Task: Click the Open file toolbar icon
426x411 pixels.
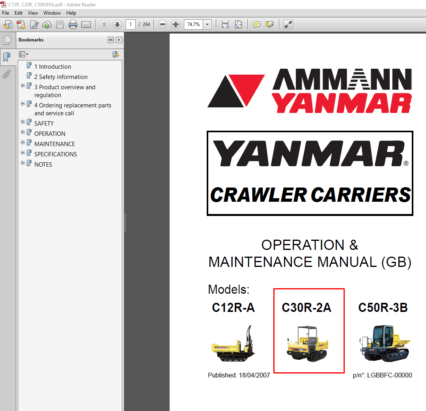Action: tap(8, 24)
